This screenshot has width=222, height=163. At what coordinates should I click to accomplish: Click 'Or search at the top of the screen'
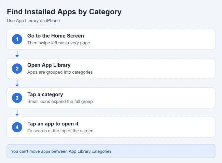click(60, 131)
